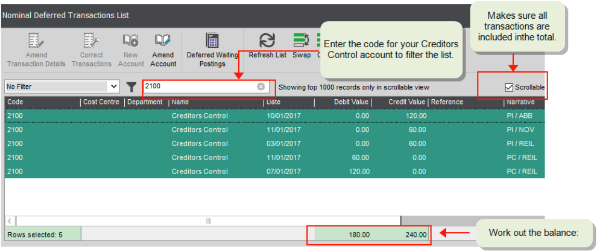
Task: Select the row with narrative PC / REIL dated 11/01/2017
Action: [275, 157]
